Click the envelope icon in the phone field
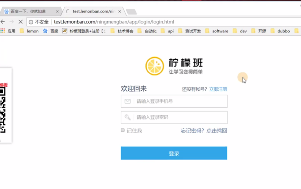This screenshot has height=189, width=301. pyautogui.click(x=128, y=101)
